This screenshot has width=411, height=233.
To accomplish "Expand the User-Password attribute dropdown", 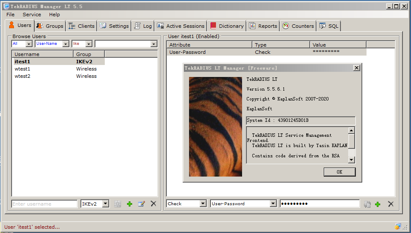I will pyautogui.click(x=273, y=204).
